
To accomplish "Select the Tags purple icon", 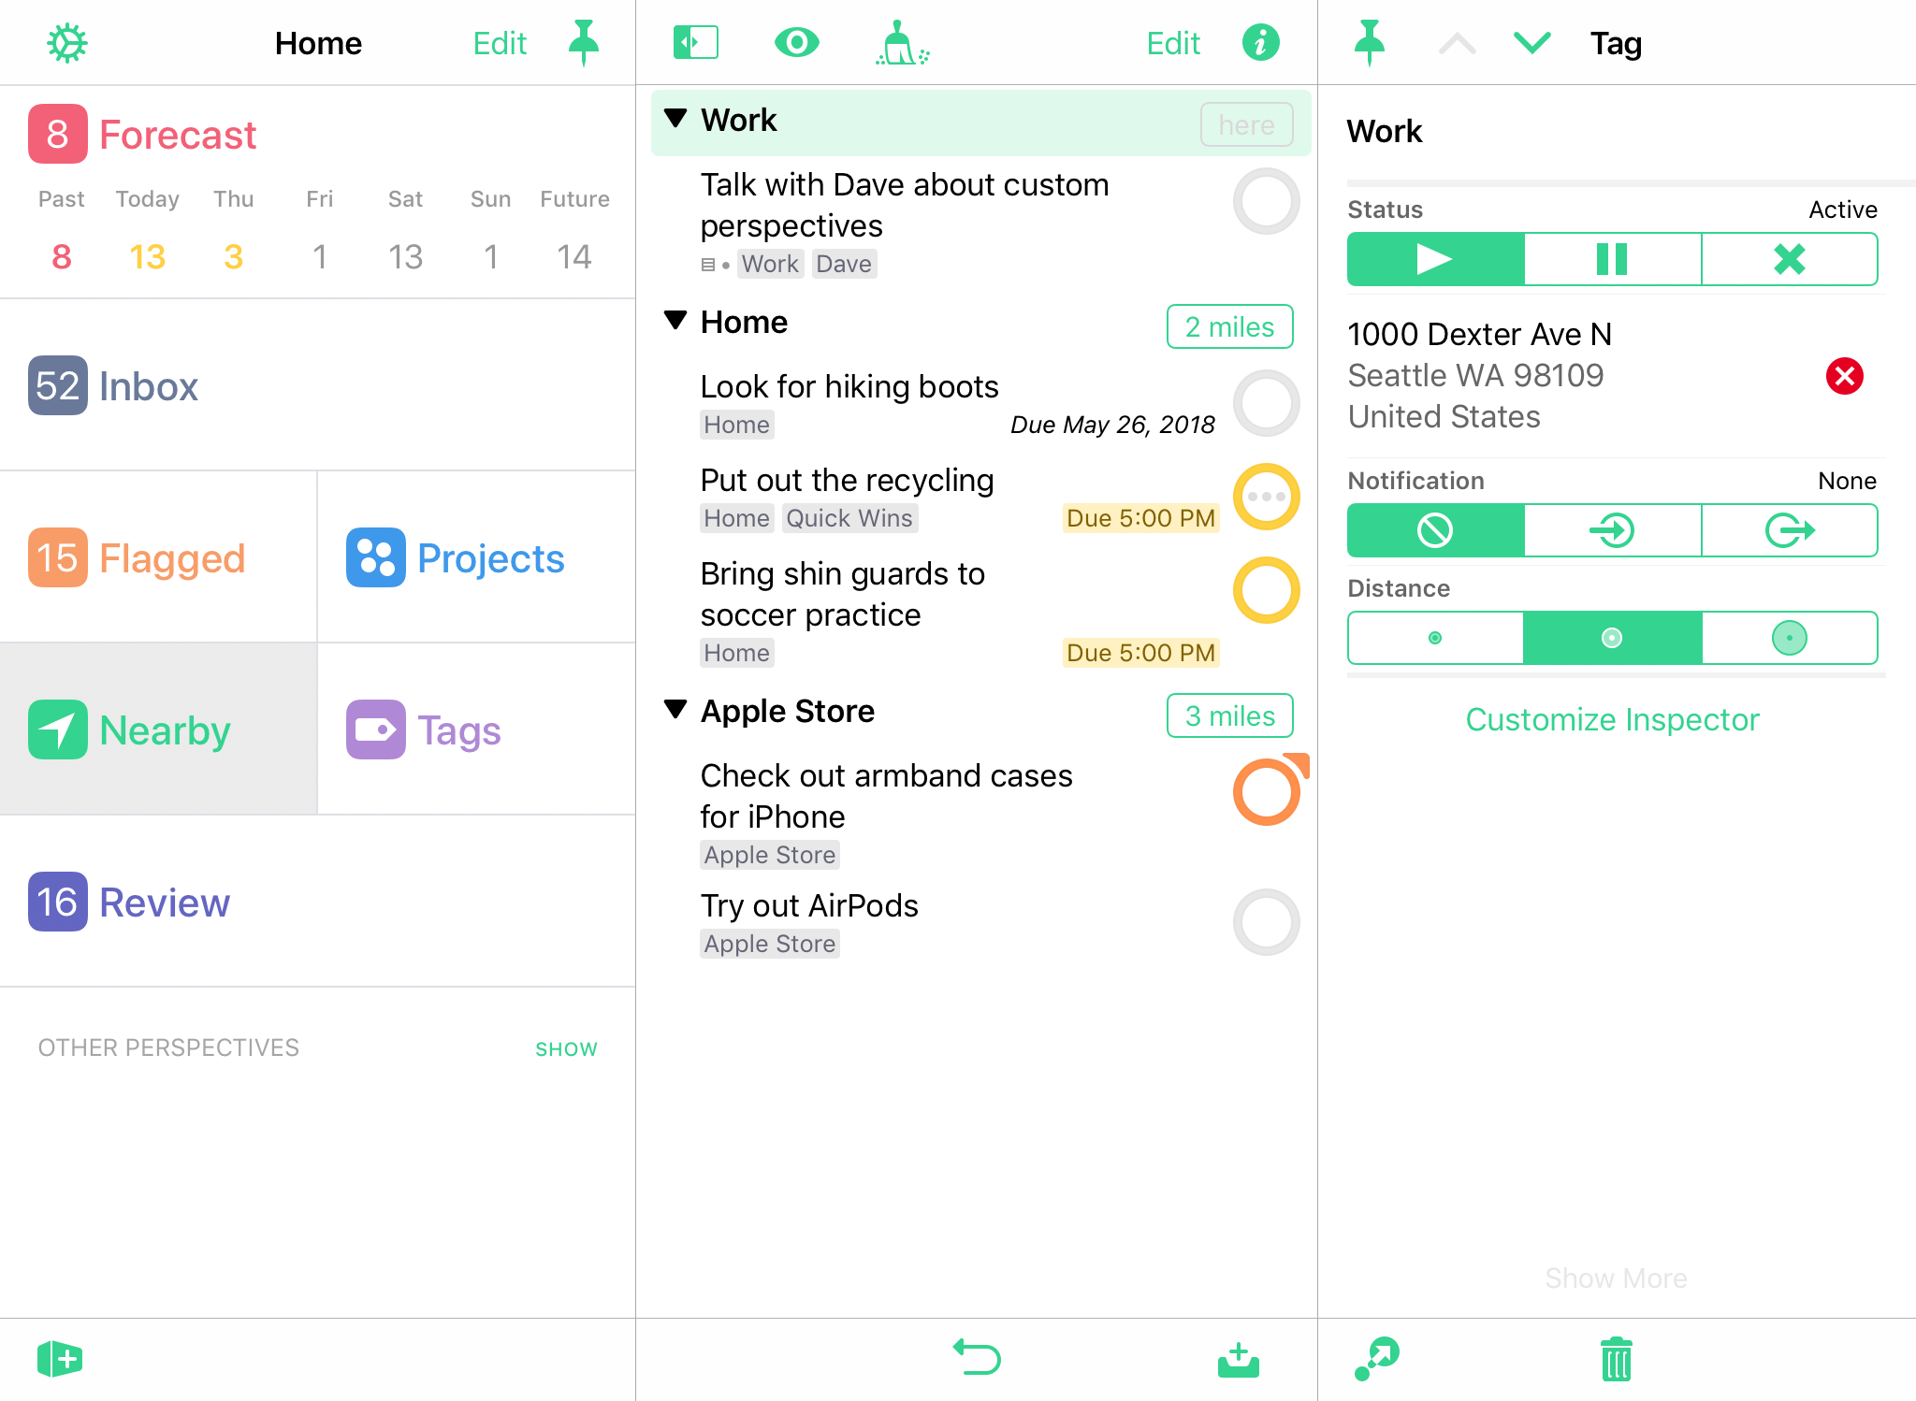I will [x=376, y=728].
